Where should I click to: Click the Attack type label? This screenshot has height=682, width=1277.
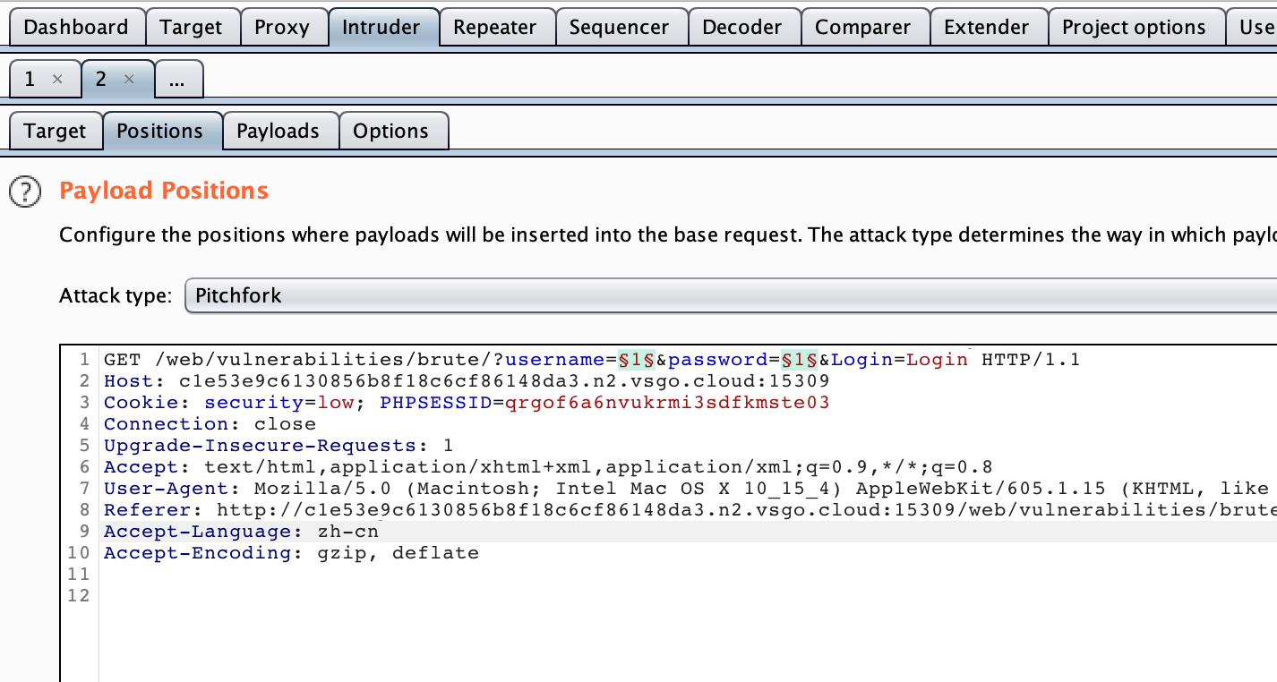115,295
